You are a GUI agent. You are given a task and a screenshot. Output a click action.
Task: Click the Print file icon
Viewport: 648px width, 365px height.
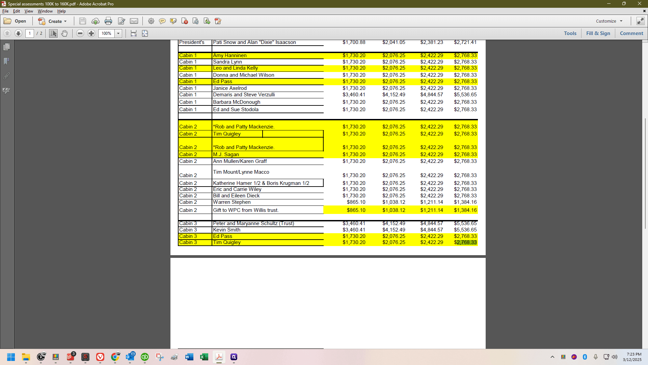click(x=108, y=21)
